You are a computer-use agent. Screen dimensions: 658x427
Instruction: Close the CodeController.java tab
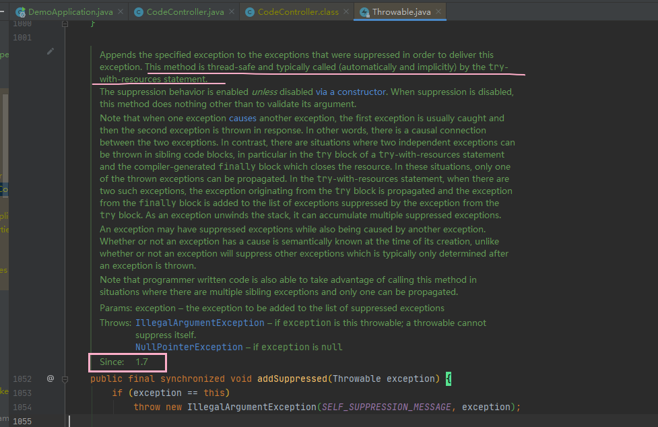232,11
